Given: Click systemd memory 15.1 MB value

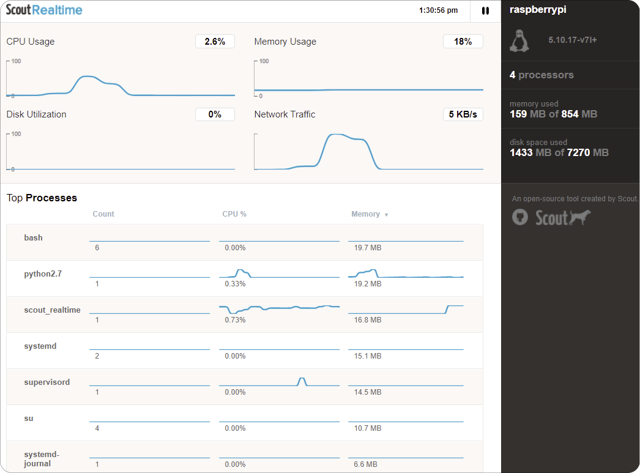Looking at the screenshot, I should click(x=368, y=356).
